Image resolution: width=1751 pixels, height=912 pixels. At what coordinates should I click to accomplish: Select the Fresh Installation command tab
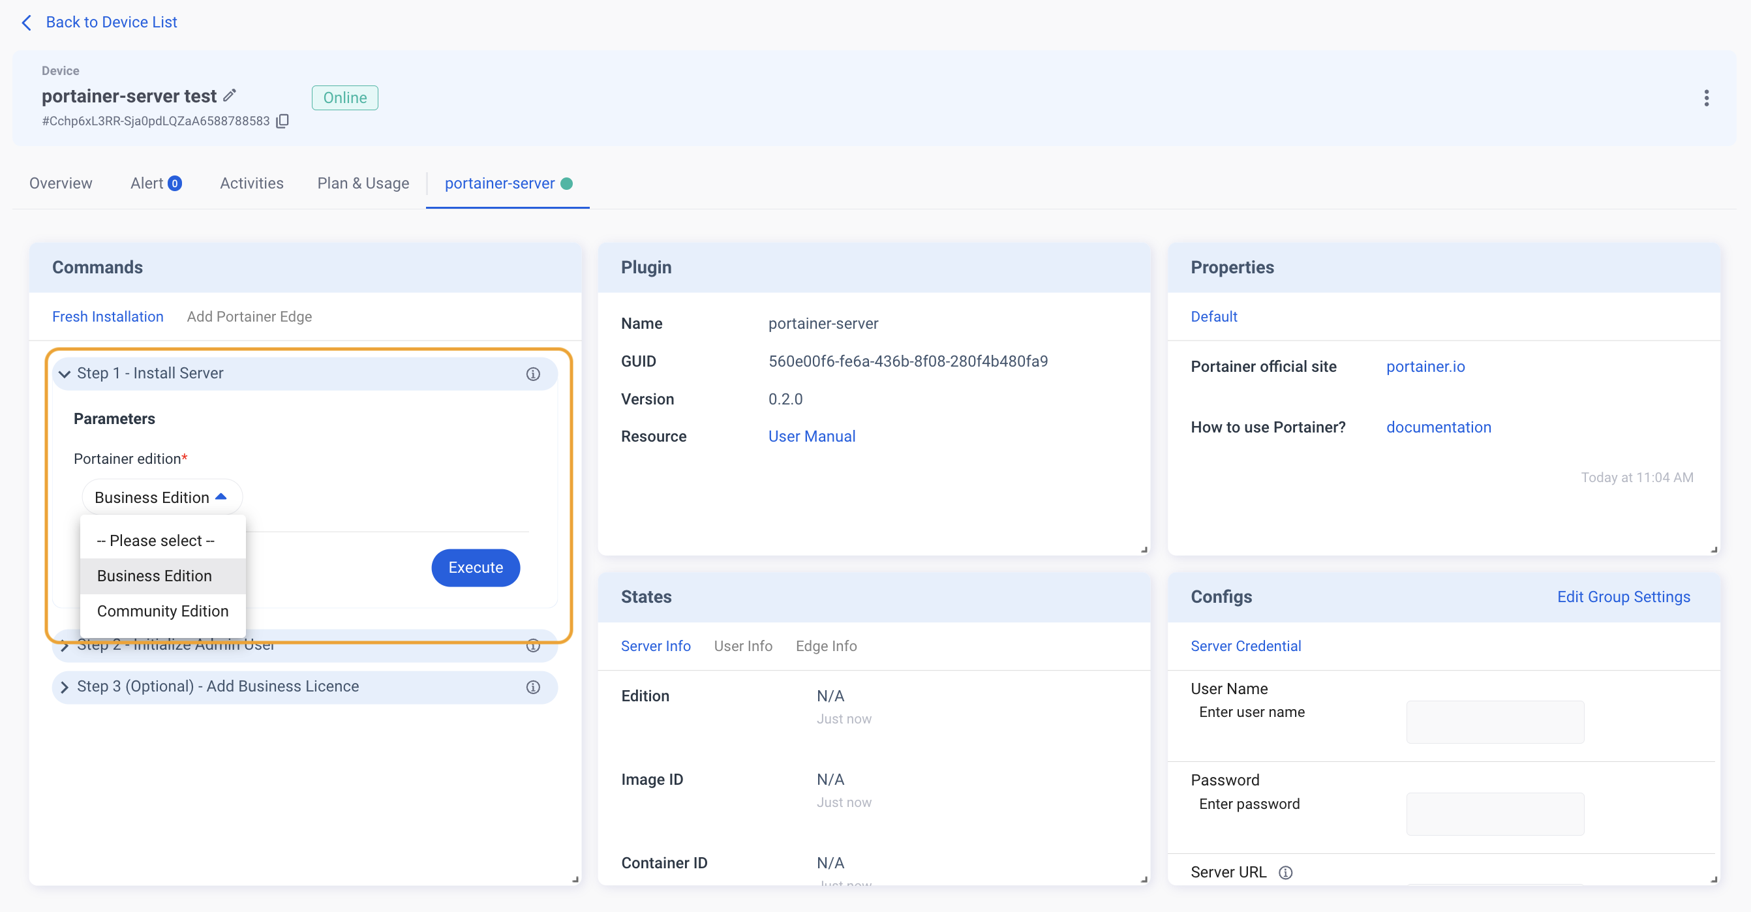[108, 316]
